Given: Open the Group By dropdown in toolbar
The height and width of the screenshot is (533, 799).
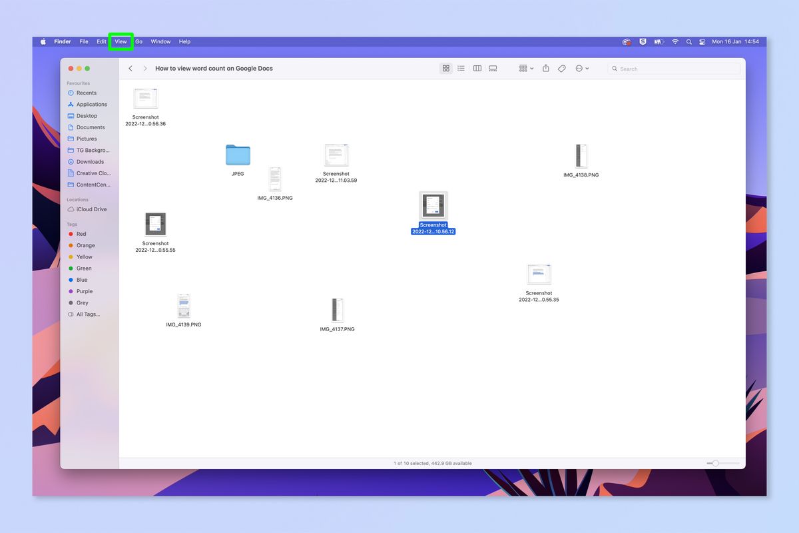Looking at the screenshot, I should [526, 69].
